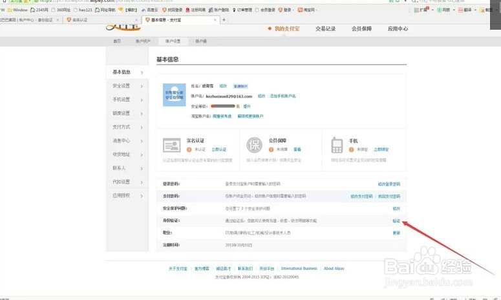The width and height of the screenshot is (501, 300).
Task: Expand 联系人 in the sidebar
Action: (127, 168)
